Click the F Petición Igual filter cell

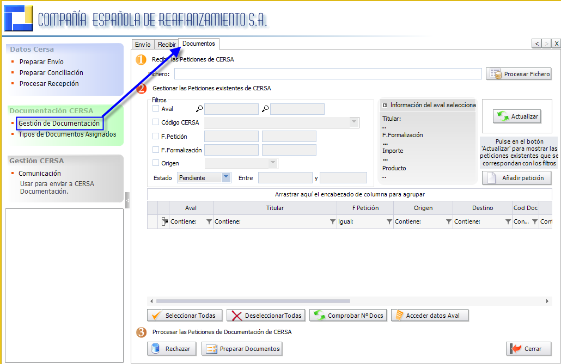(x=365, y=221)
